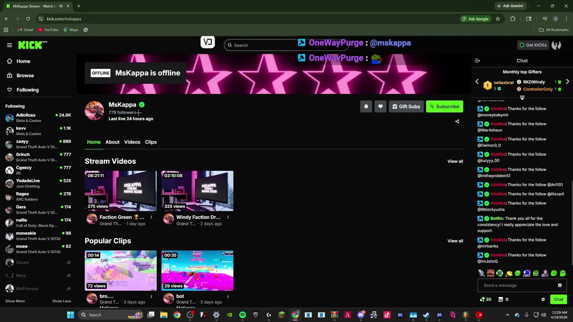Screen dimensions: 573x322
Task: Open the emoji picker in chat
Action: [x=560, y=285]
